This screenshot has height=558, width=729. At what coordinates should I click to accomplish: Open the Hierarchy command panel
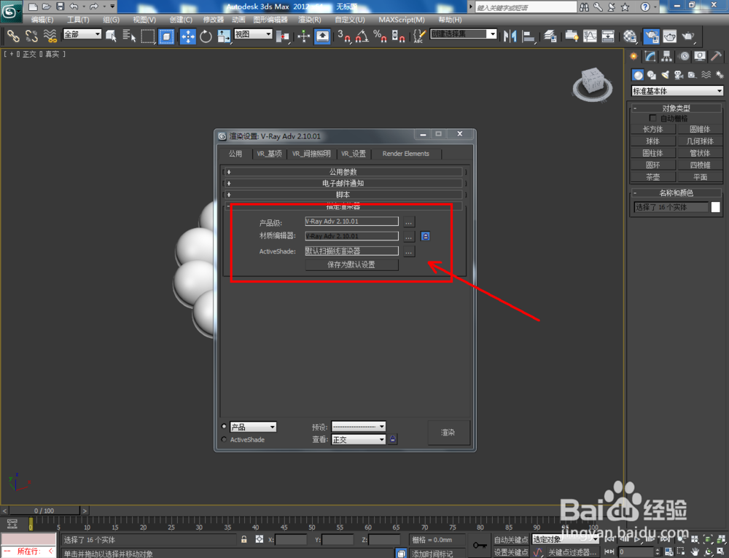tap(667, 56)
